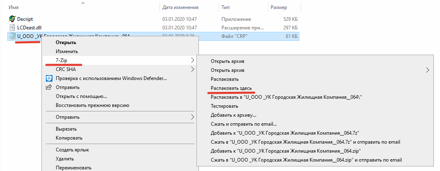This screenshot has height=171, width=440.
Task: Click the 529 КБ size value
Action: pos(290,19)
